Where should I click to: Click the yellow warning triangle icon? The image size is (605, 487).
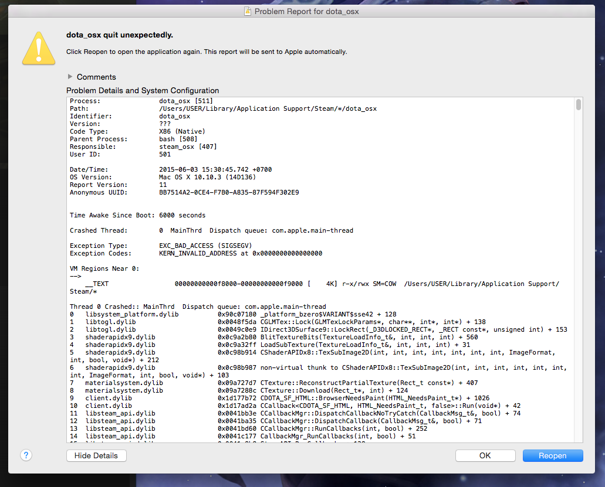(x=39, y=48)
